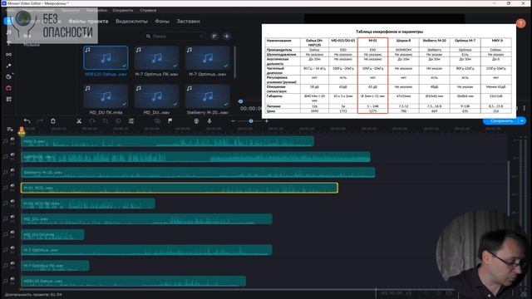532x299 pixels.
Task: Expand the Сохранить button dropdown arrow
Action: (522, 121)
